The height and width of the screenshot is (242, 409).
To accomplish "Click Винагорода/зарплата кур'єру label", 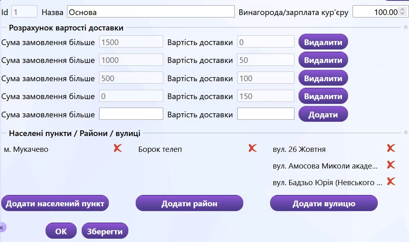I will pyautogui.click(x=293, y=12).
